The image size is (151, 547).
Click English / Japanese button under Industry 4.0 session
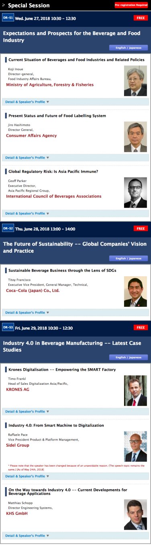(129, 357)
